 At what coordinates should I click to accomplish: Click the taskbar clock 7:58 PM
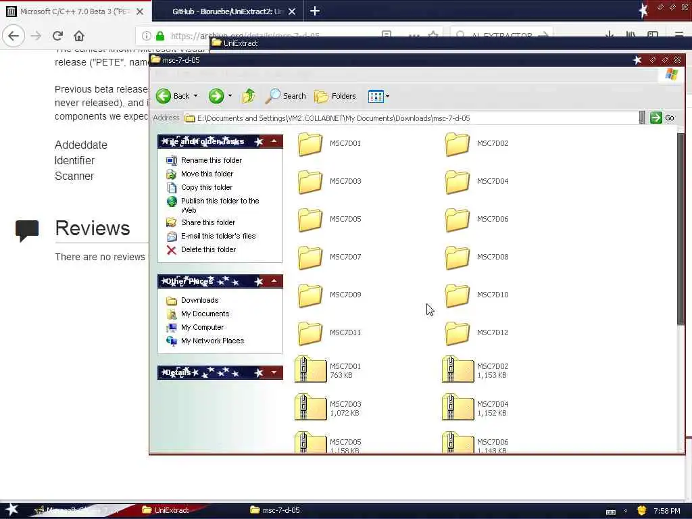(666, 511)
